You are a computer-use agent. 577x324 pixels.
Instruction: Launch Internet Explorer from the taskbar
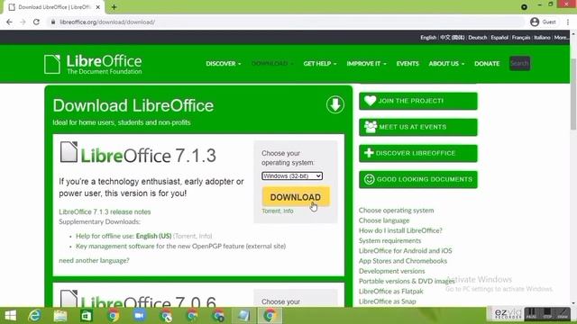34,316
